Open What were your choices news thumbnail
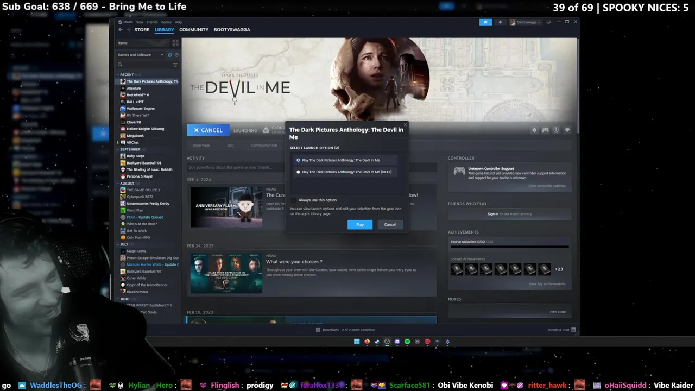Screen dimensions: 695x391 (x=226, y=273)
